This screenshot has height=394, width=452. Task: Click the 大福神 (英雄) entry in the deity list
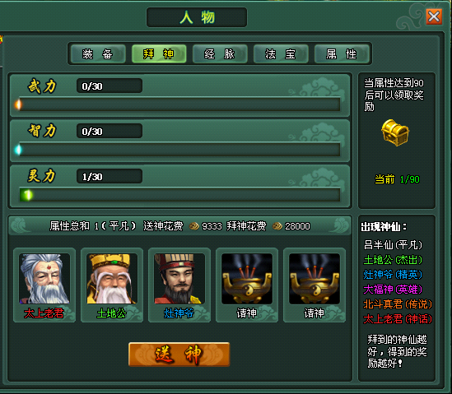pyautogui.click(x=393, y=290)
